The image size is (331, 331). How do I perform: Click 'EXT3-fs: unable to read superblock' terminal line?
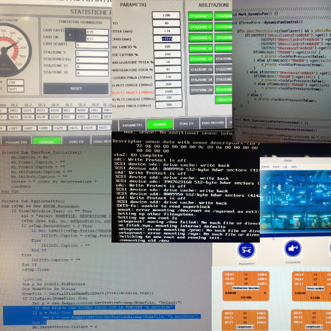pyautogui.click(x=163, y=206)
